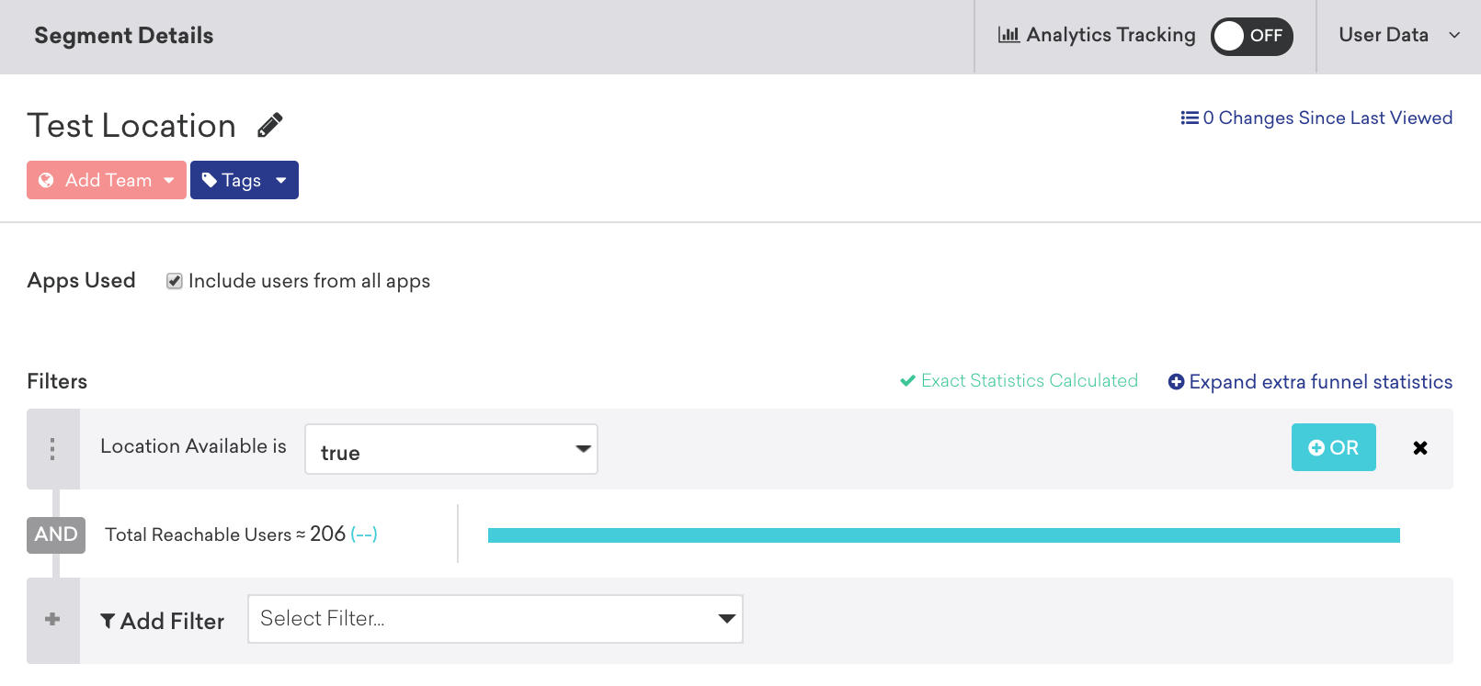Screen dimensions: 1481x686
Task: Click the globe icon on Add Team
Action: pos(46,180)
